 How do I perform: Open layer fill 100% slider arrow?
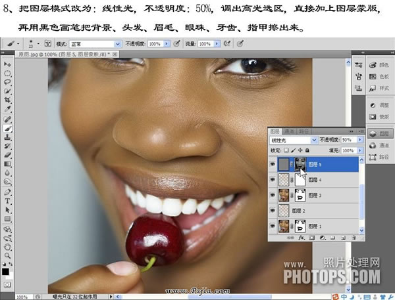coord(360,150)
